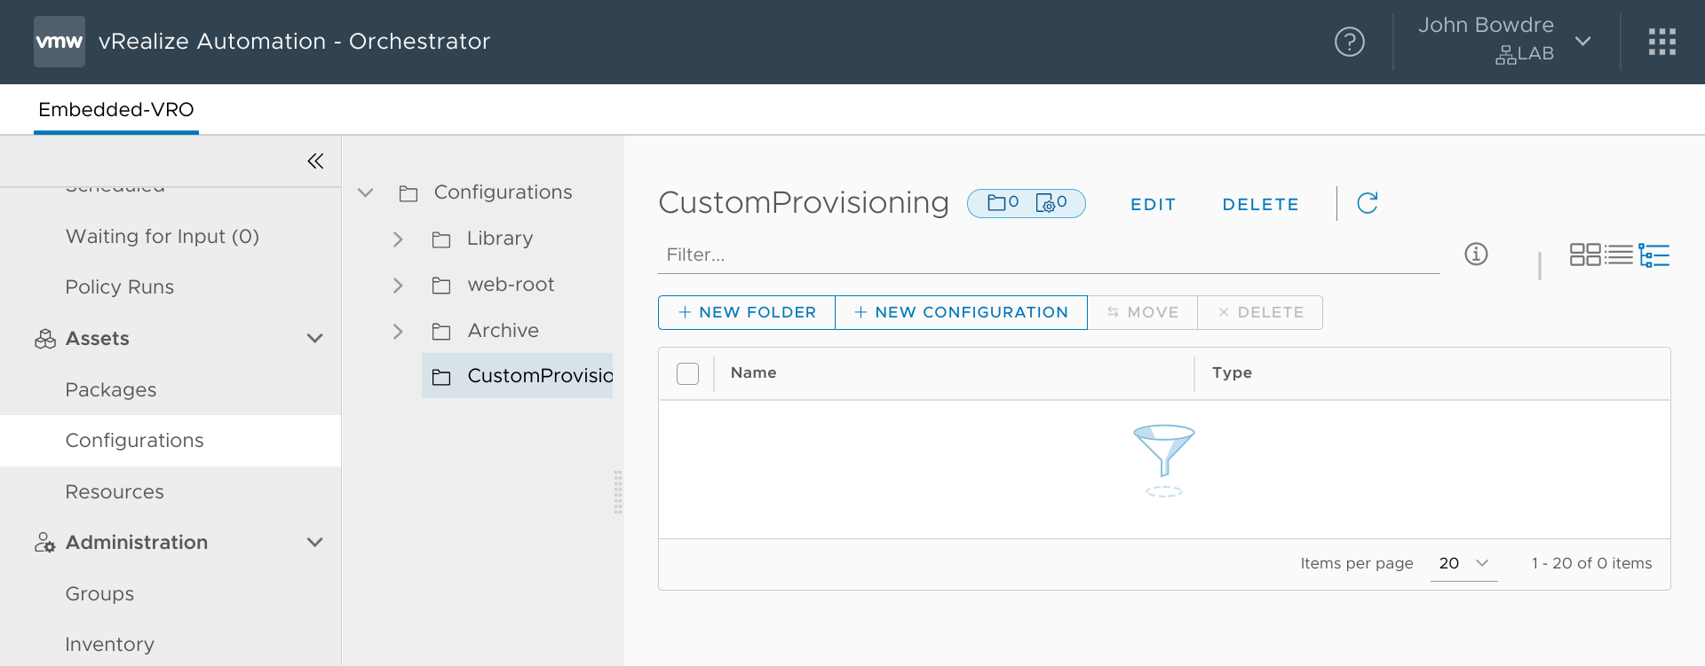Tick the select-all checkbox in table header
The width and height of the screenshot is (1705, 666).
pyautogui.click(x=687, y=373)
